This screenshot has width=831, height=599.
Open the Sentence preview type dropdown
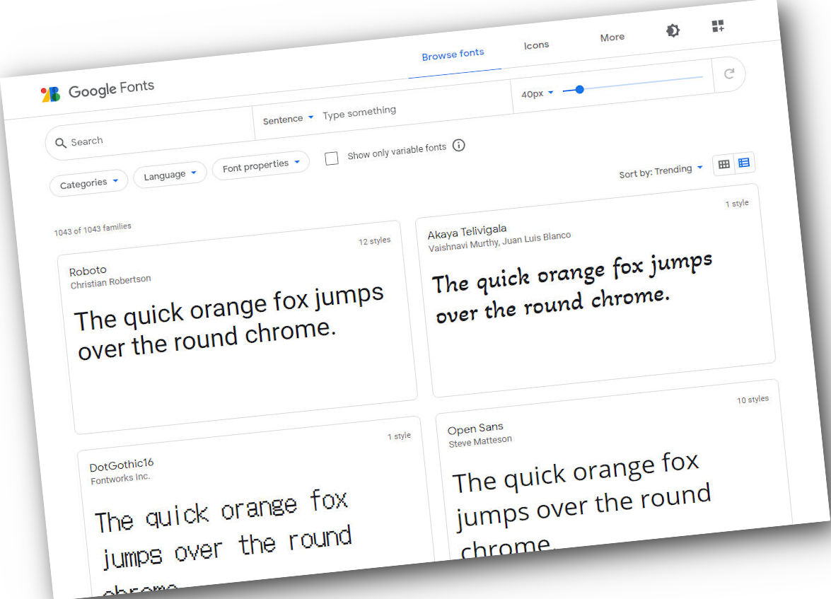288,119
